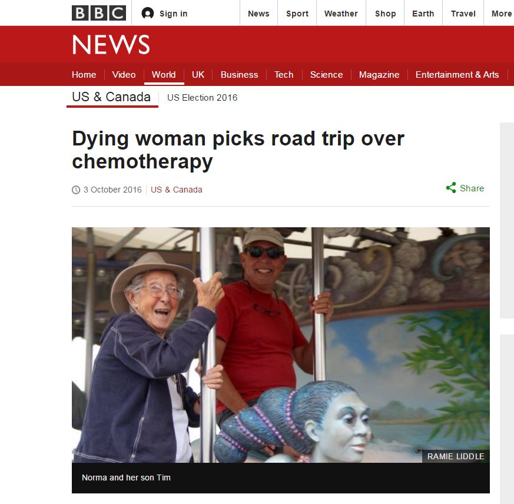The height and width of the screenshot is (504, 514).
Task: Open Travel from the top bar
Action: [x=463, y=14]
